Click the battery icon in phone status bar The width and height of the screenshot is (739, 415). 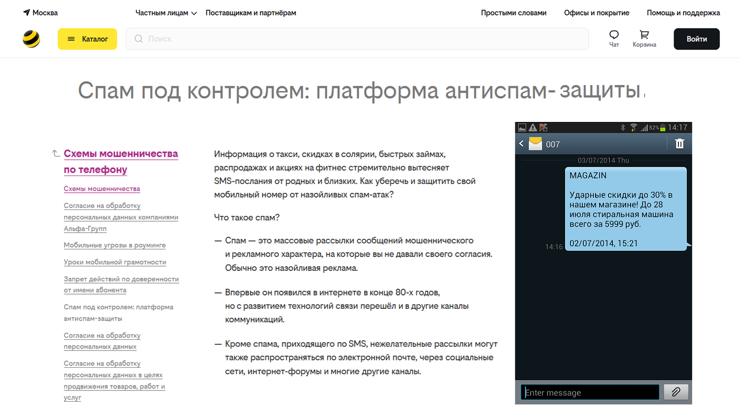pos(663,127)
